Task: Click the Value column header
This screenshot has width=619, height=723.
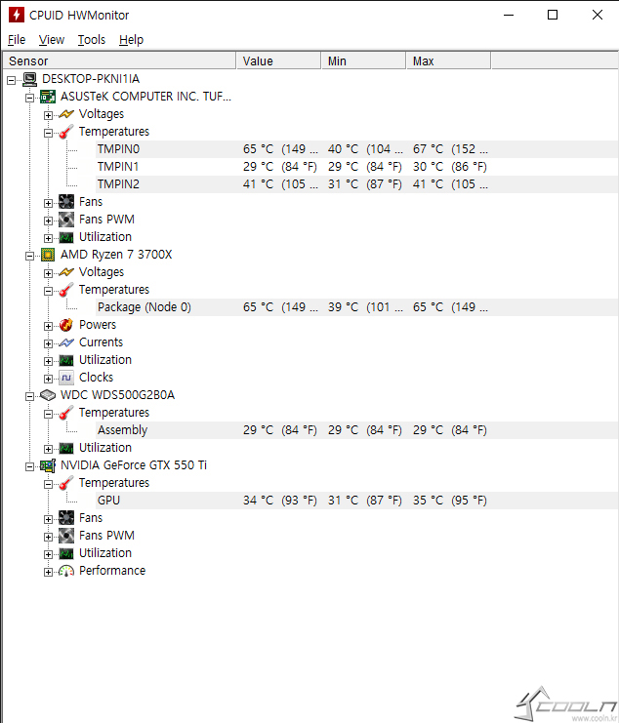Action: 278,60
